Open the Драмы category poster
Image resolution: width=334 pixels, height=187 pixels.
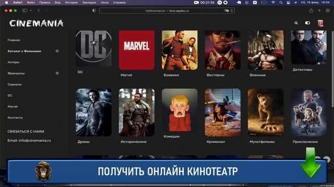(93, 112)
